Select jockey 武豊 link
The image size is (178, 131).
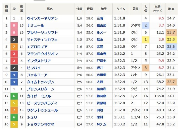[x=100, y=47]
